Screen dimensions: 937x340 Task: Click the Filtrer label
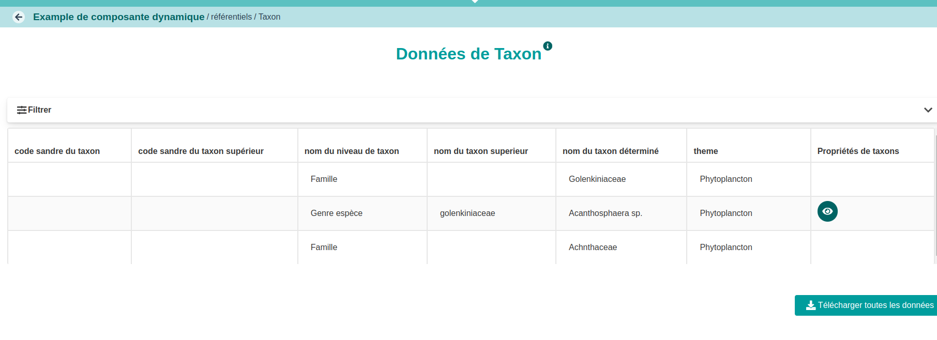click(39, 110)
